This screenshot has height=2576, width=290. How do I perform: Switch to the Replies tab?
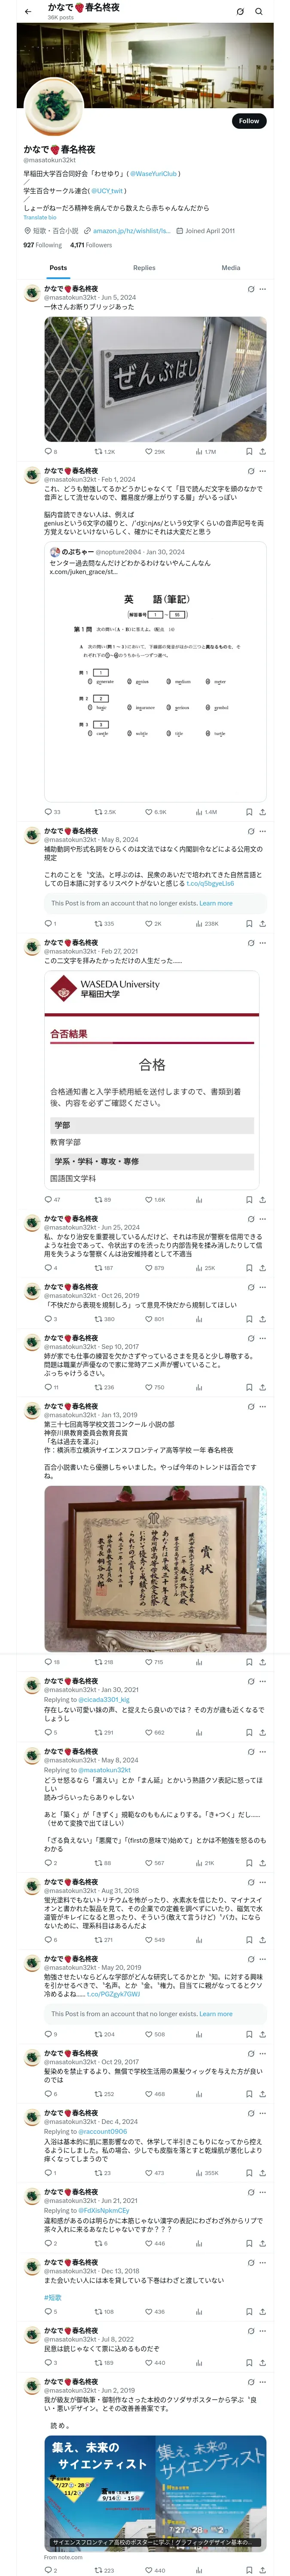point(144,268)
